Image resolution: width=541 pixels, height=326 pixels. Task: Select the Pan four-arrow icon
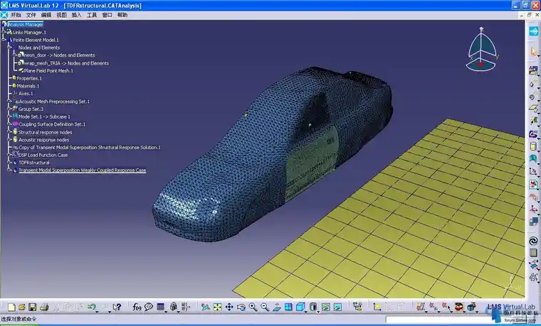(229, 307)
